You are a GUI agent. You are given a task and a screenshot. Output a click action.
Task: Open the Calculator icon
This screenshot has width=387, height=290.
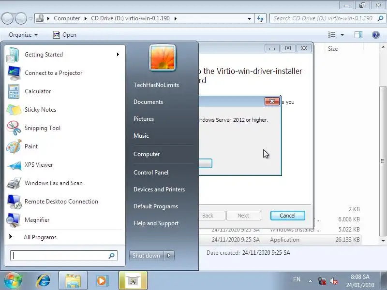click(x=14, y=91)
